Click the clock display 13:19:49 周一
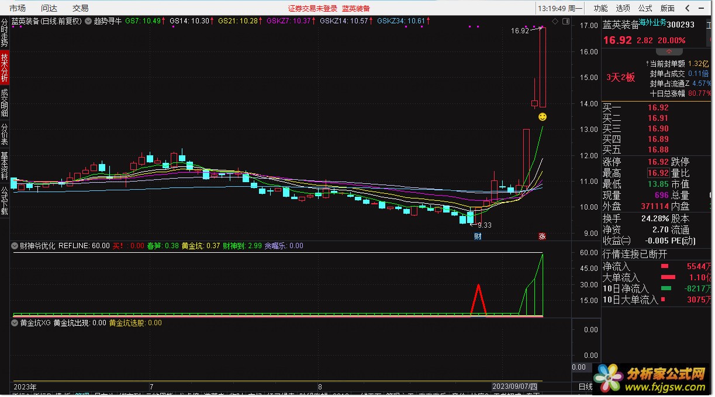 pos(559,8)
